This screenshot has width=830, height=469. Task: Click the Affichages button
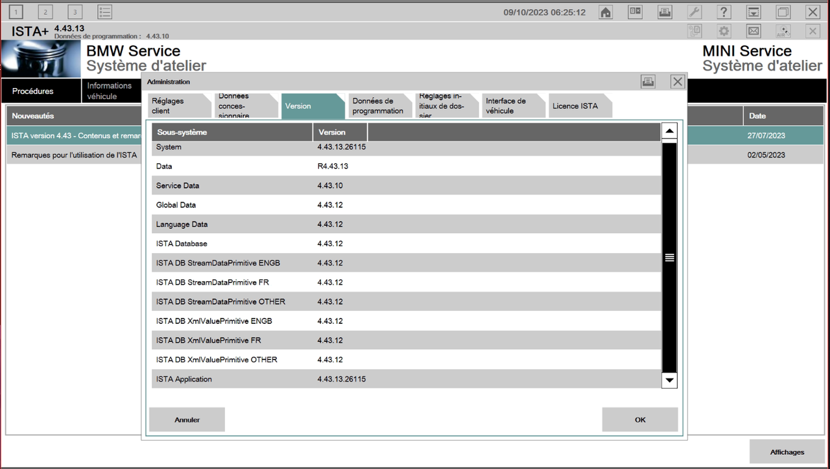pyautogui.click(x=787, y=452)
